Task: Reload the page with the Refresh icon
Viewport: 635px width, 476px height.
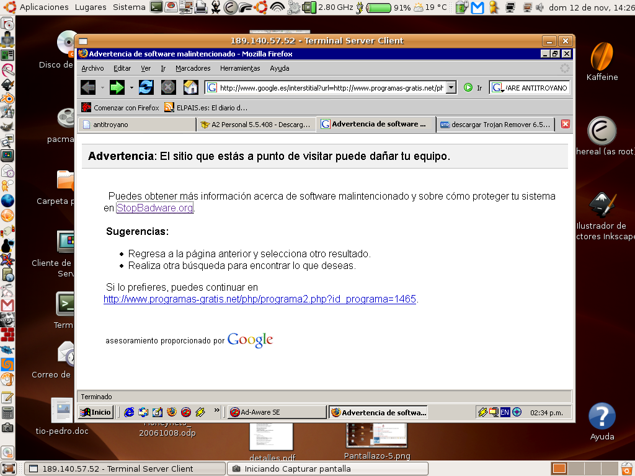Action: [x=146, y=87]
